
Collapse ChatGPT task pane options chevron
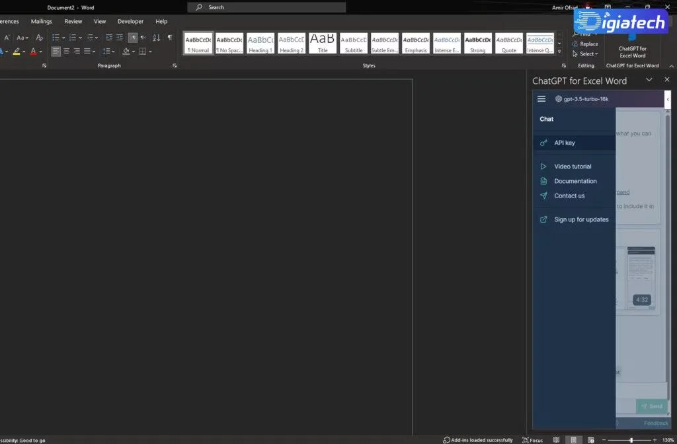click(x=649, y=80)
